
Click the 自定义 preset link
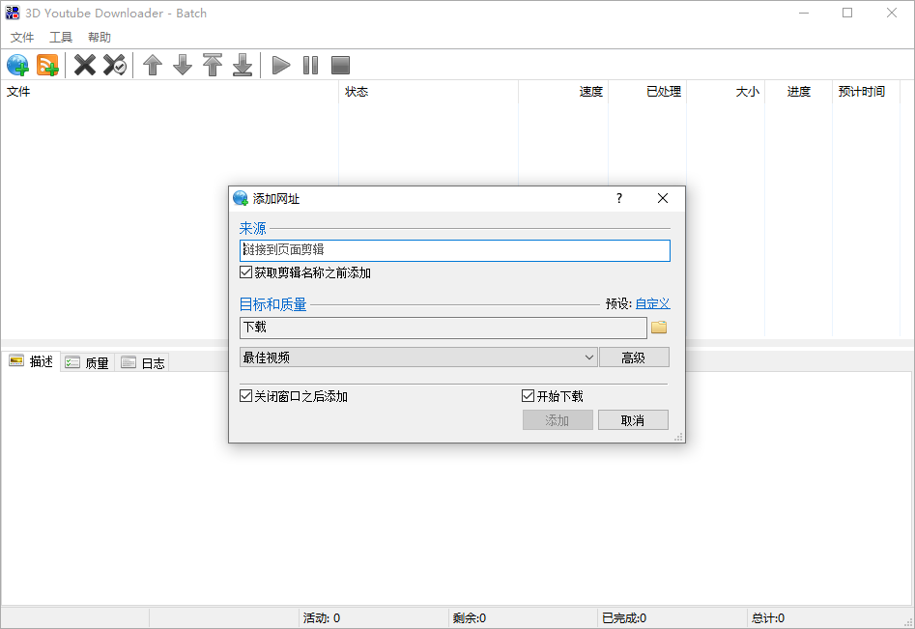tap(652, 303)
